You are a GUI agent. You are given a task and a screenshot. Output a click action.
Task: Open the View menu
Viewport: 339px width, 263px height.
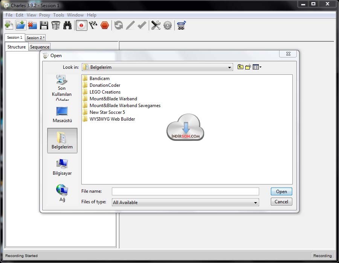coord(31,15)
